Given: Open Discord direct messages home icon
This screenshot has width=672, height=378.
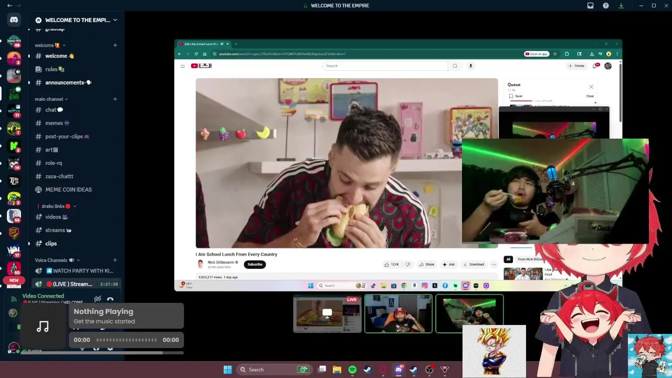Looking at the screenshot, I should (x=14, y=20).
